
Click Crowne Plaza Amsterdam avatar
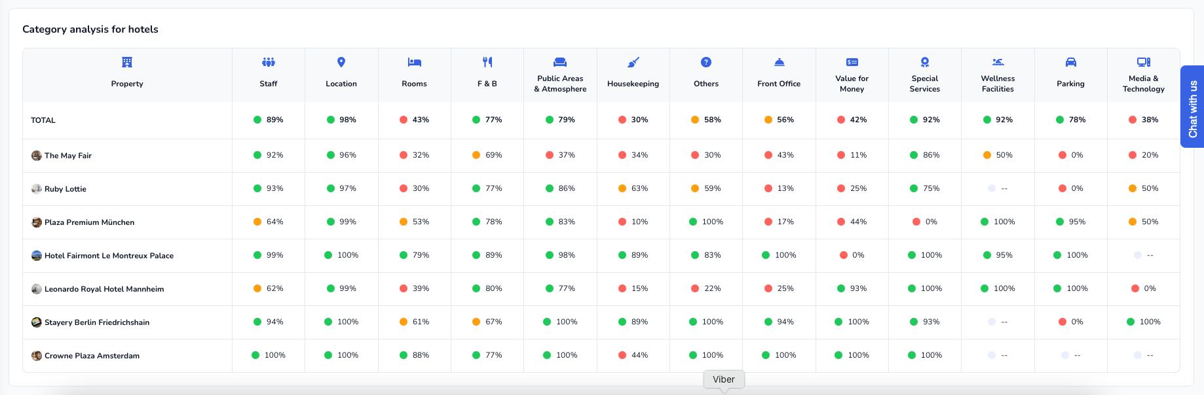[x=37, y=356]
